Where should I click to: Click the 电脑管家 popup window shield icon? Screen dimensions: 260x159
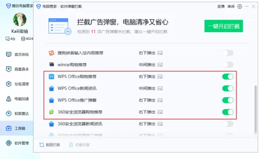coord(39,6)
